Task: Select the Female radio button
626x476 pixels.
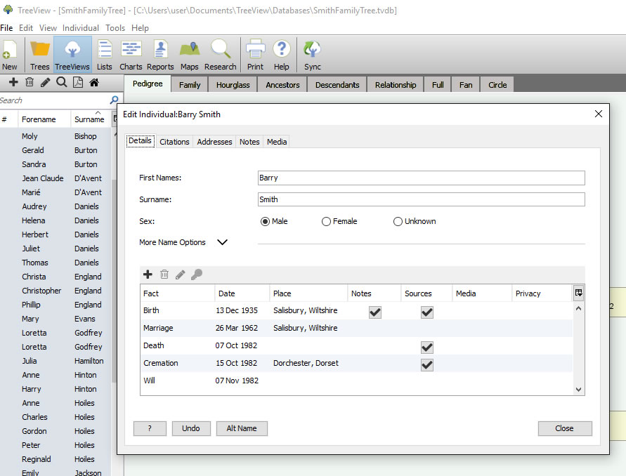Action: pyautogui.click(x=326, y=221)
